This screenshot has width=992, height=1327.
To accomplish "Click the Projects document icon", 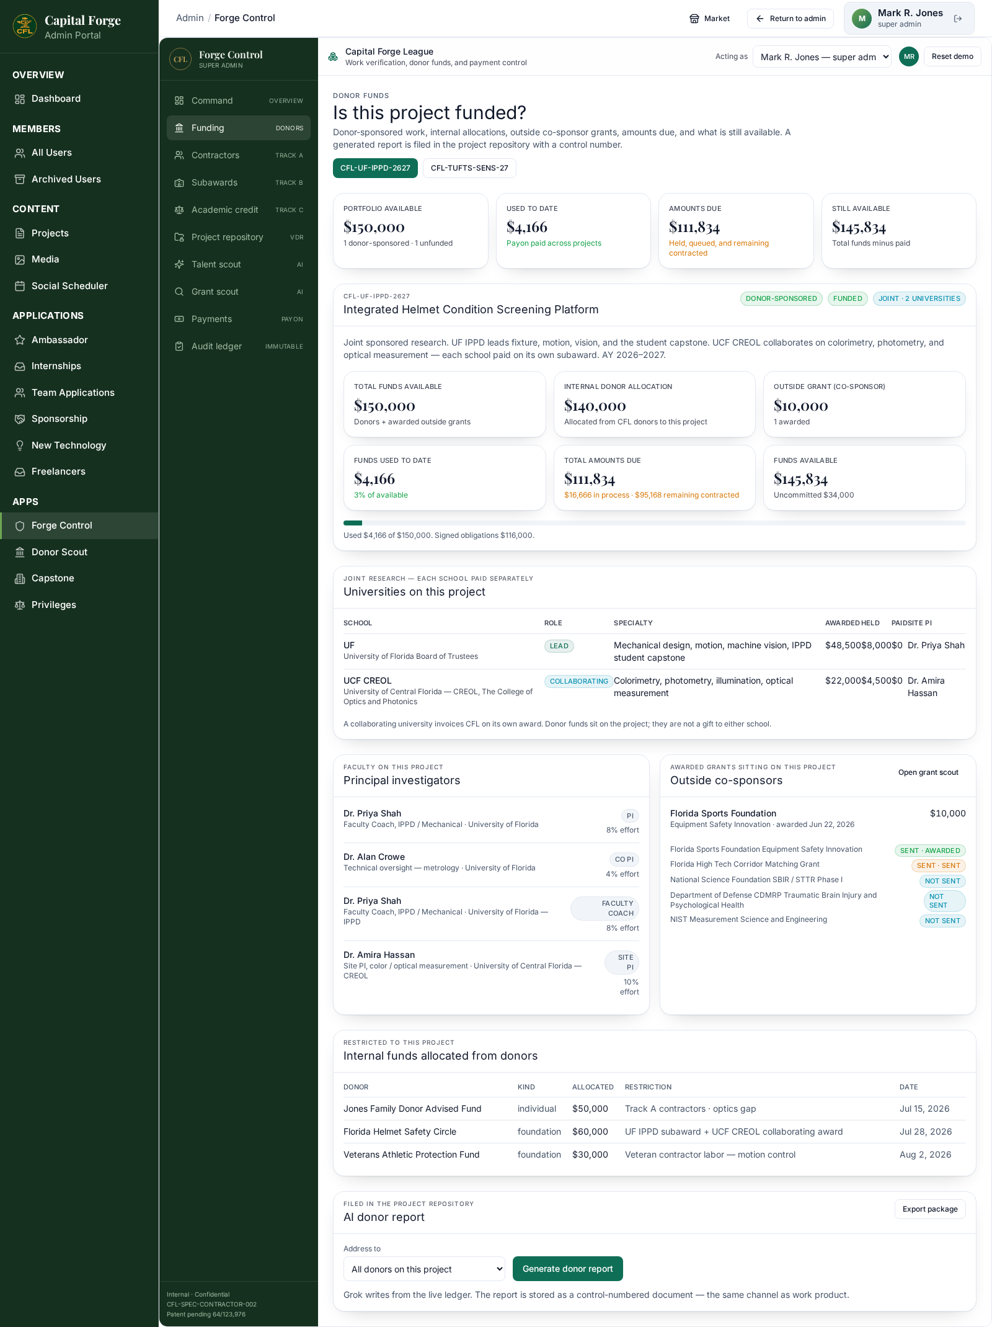I will tap(20, 233).
